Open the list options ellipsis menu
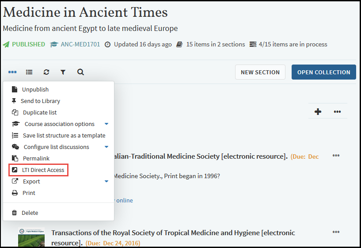Image resolution: width=361 pixels, height=248 pixels. pyautogui.click(x=12, y=72)
